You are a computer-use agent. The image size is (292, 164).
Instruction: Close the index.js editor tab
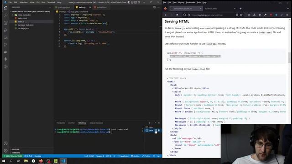point(90,7)
